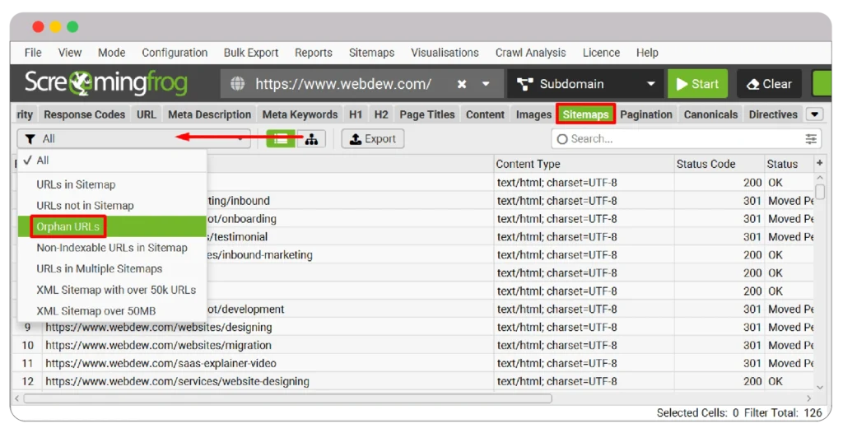This screenshot has width=843, height=433.
Task: Switch to the Directives tab
Action: [773, 114]
